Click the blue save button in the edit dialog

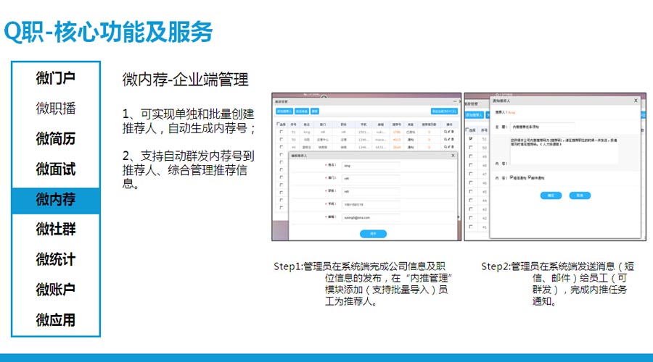tap(373, 233)
